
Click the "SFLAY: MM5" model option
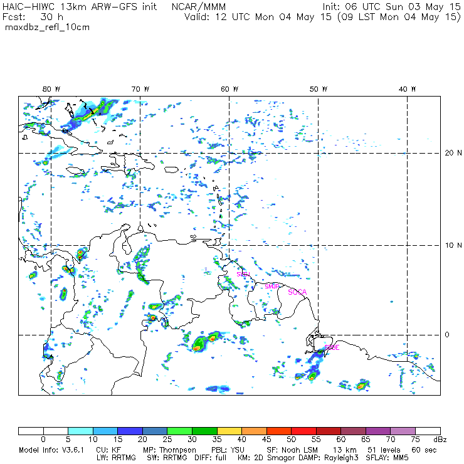tap(387, 458)
